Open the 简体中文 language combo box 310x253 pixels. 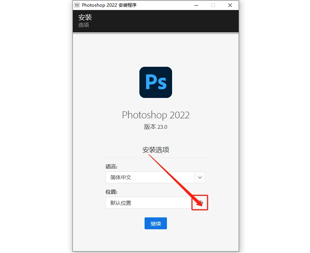[x=156, y=177]
